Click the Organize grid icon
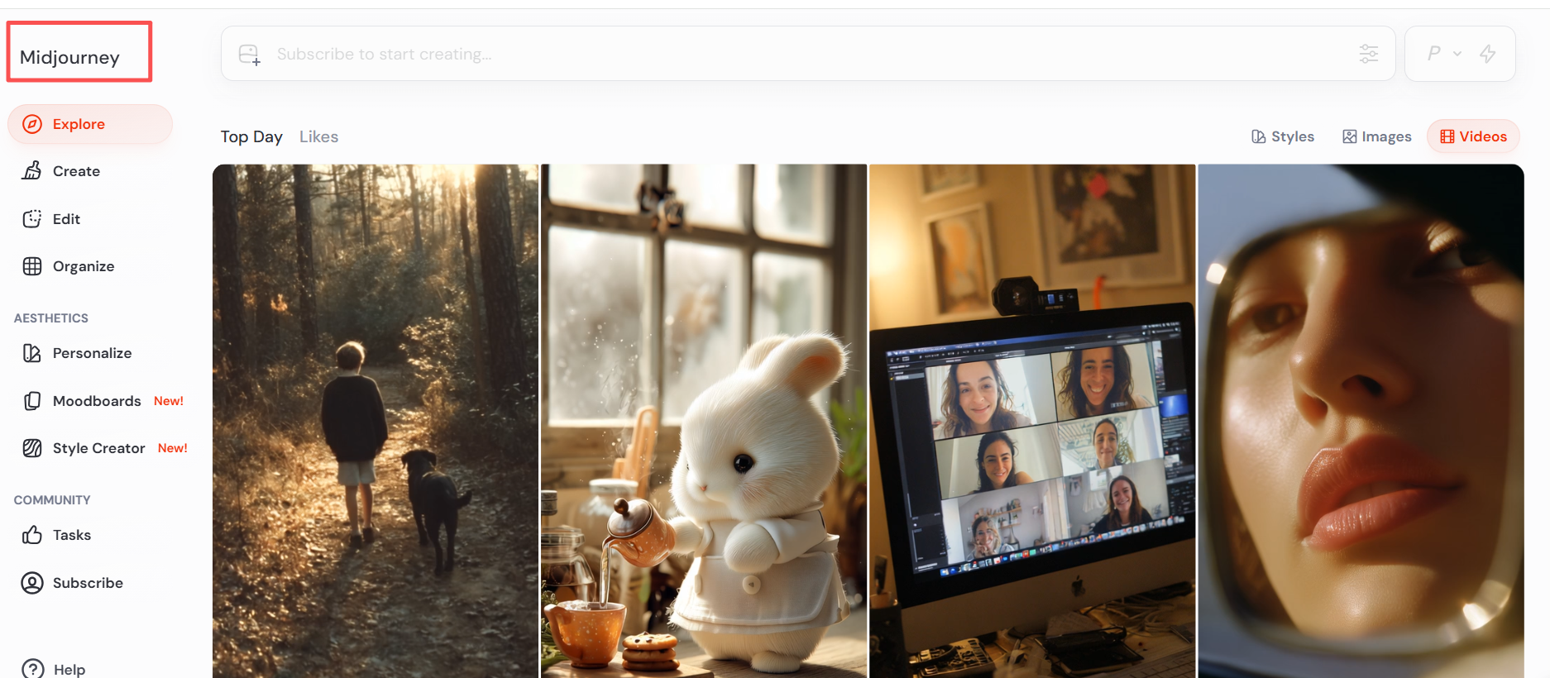Image resolution: width=1550 pixels, height=678 pixels. 32,266
